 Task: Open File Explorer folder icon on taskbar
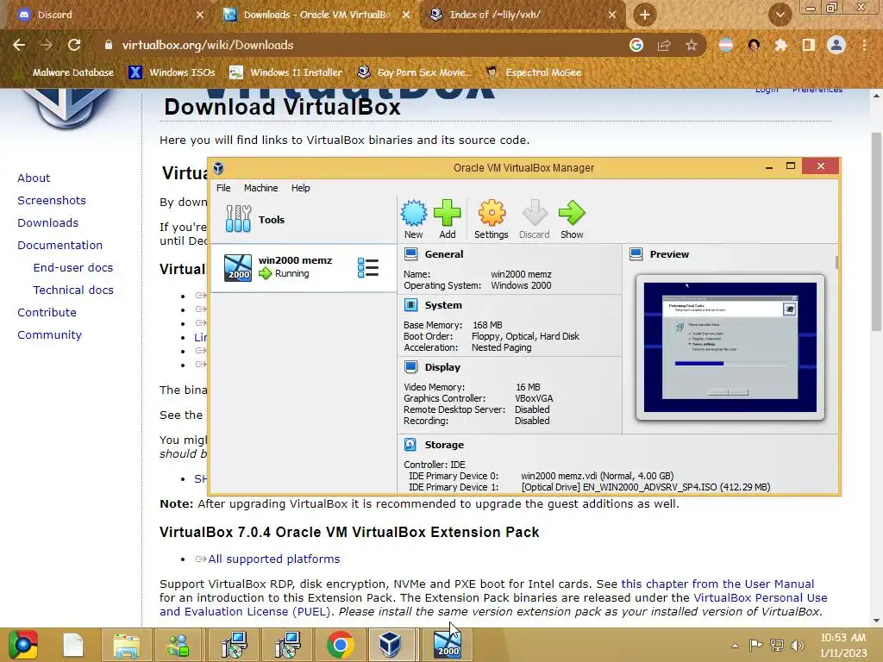click(x=127, y=645)
